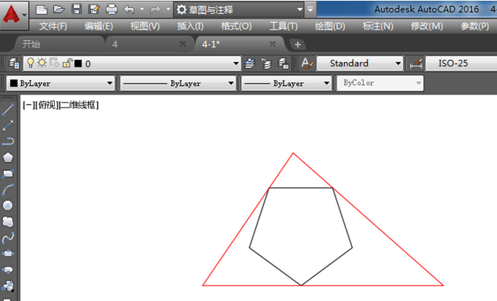Expand the undo history arrow

[x=142, y=10]
